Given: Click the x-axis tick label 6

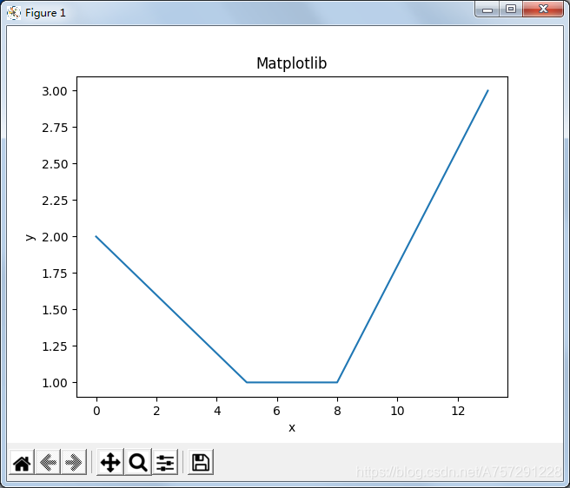Looking at the screenshot, I should pos(277,411).
